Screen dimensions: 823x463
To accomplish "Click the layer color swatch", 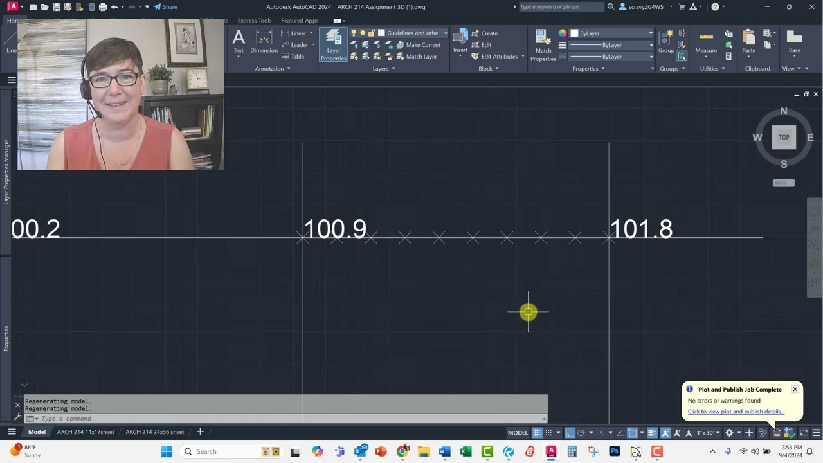I will pyautogui.click(x=381, y=33).
